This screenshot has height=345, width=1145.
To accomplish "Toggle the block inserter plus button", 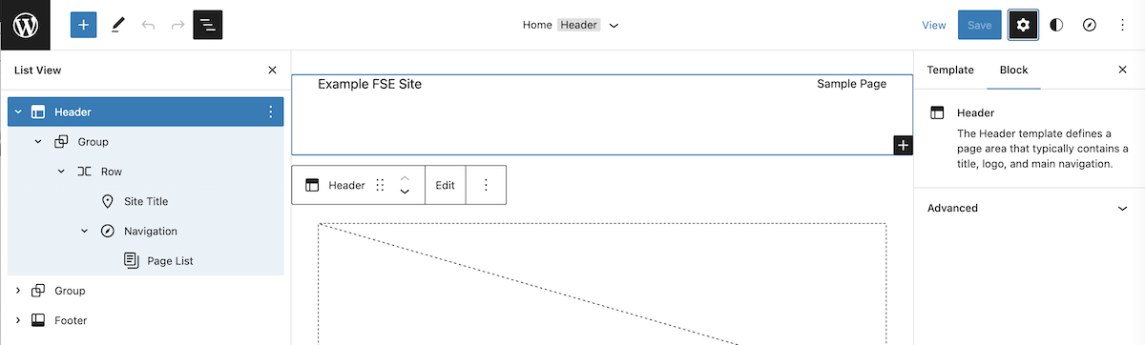I will 84,25.
